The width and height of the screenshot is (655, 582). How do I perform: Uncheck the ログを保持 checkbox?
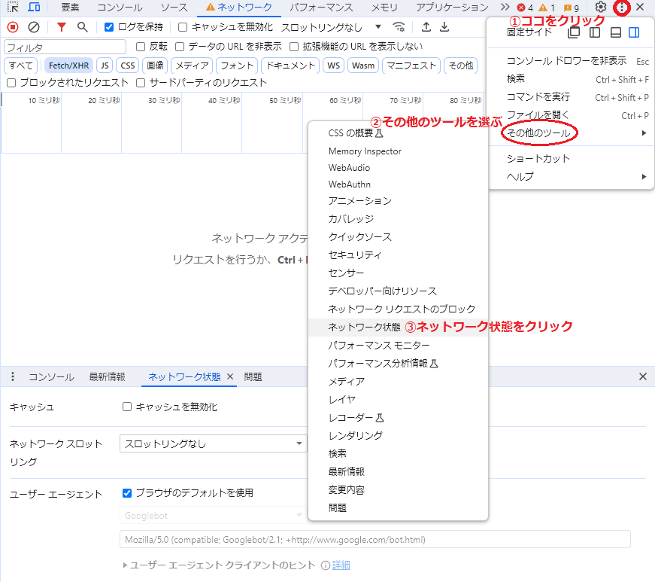pos(110,27)
